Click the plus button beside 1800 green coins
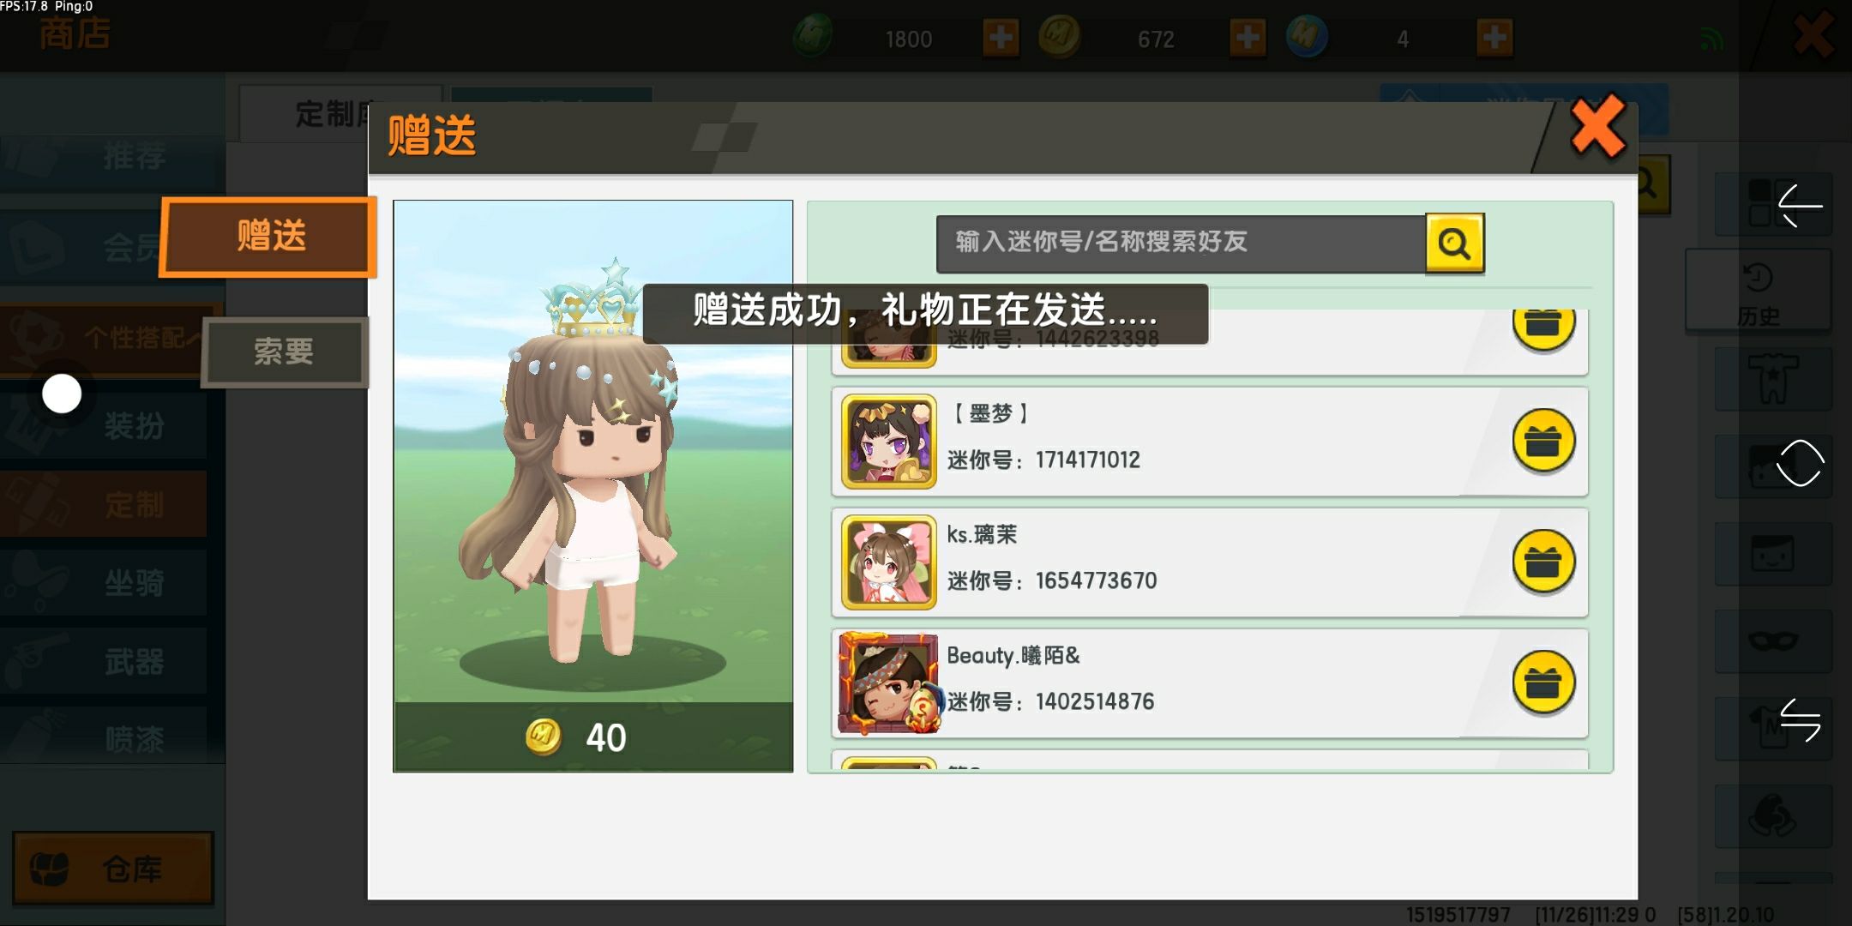1852x926 pixels. coord(1001,38)
